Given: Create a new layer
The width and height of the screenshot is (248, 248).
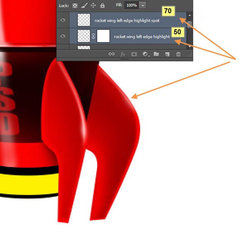Looking at the screenshot, I should coord(167,54).
